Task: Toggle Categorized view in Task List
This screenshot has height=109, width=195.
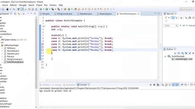Action: click(173, 18)
